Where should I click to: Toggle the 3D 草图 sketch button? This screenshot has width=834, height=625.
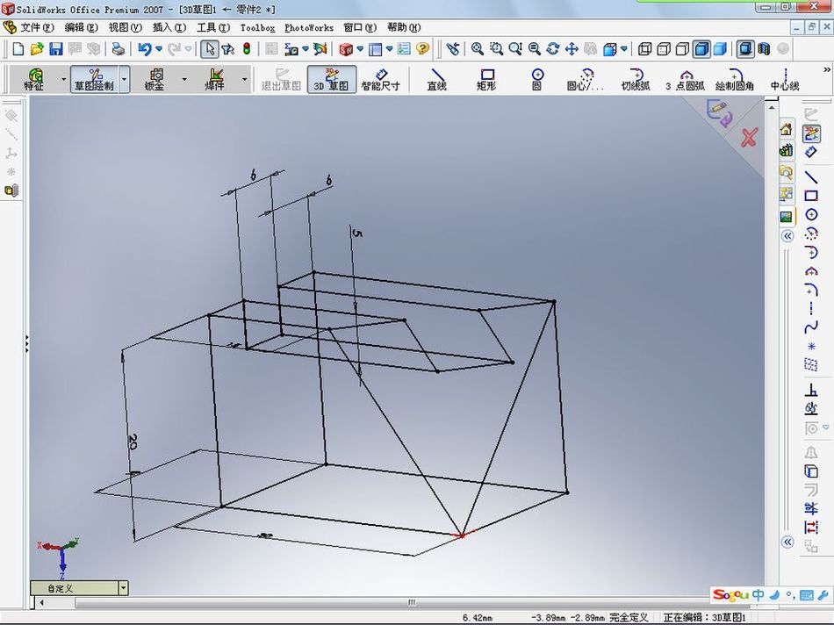click(331, 79)
